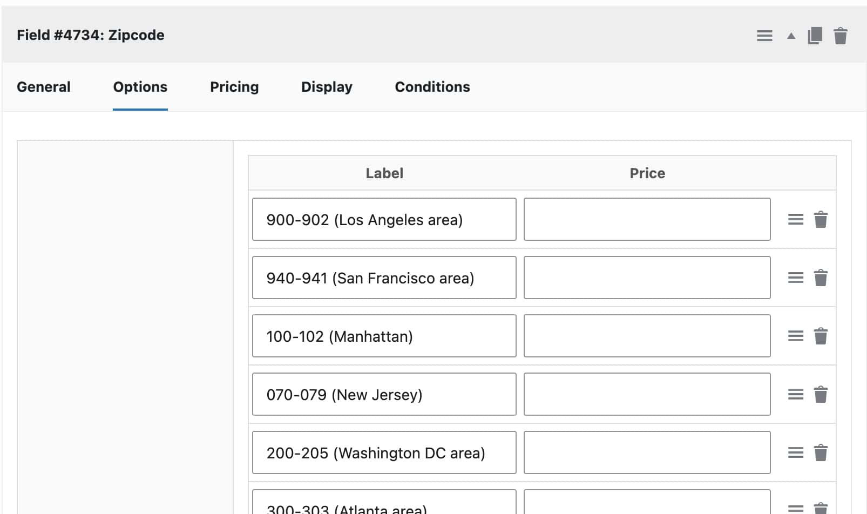Click the 'Price' column header
This screenshot has height=514, width=867.
click(x=647, y=173)
